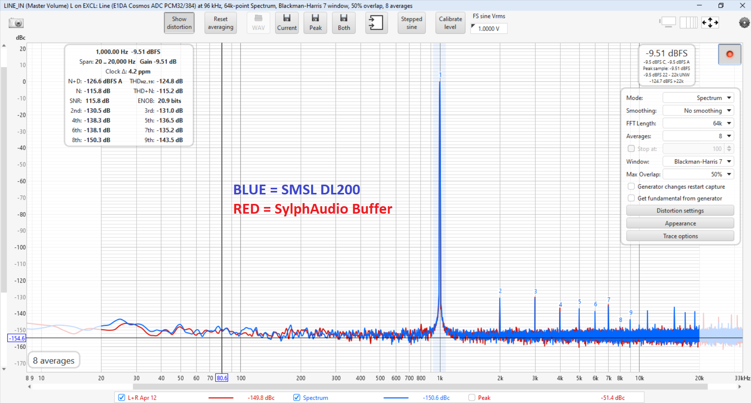Click Reset averaging button

click(221, 23)
